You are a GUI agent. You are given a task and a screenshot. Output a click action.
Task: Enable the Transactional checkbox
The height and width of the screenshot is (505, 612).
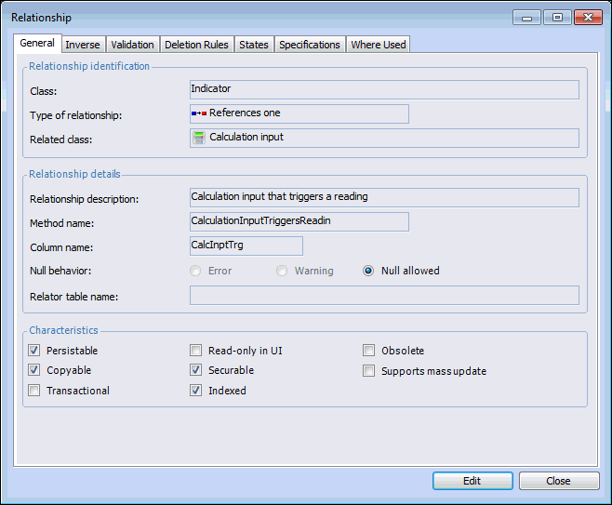tap(34, 391)
